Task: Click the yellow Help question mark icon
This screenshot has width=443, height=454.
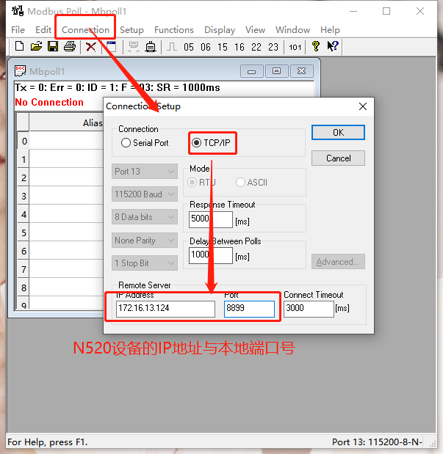Action: pyautogui.click(x=316, y=47)
